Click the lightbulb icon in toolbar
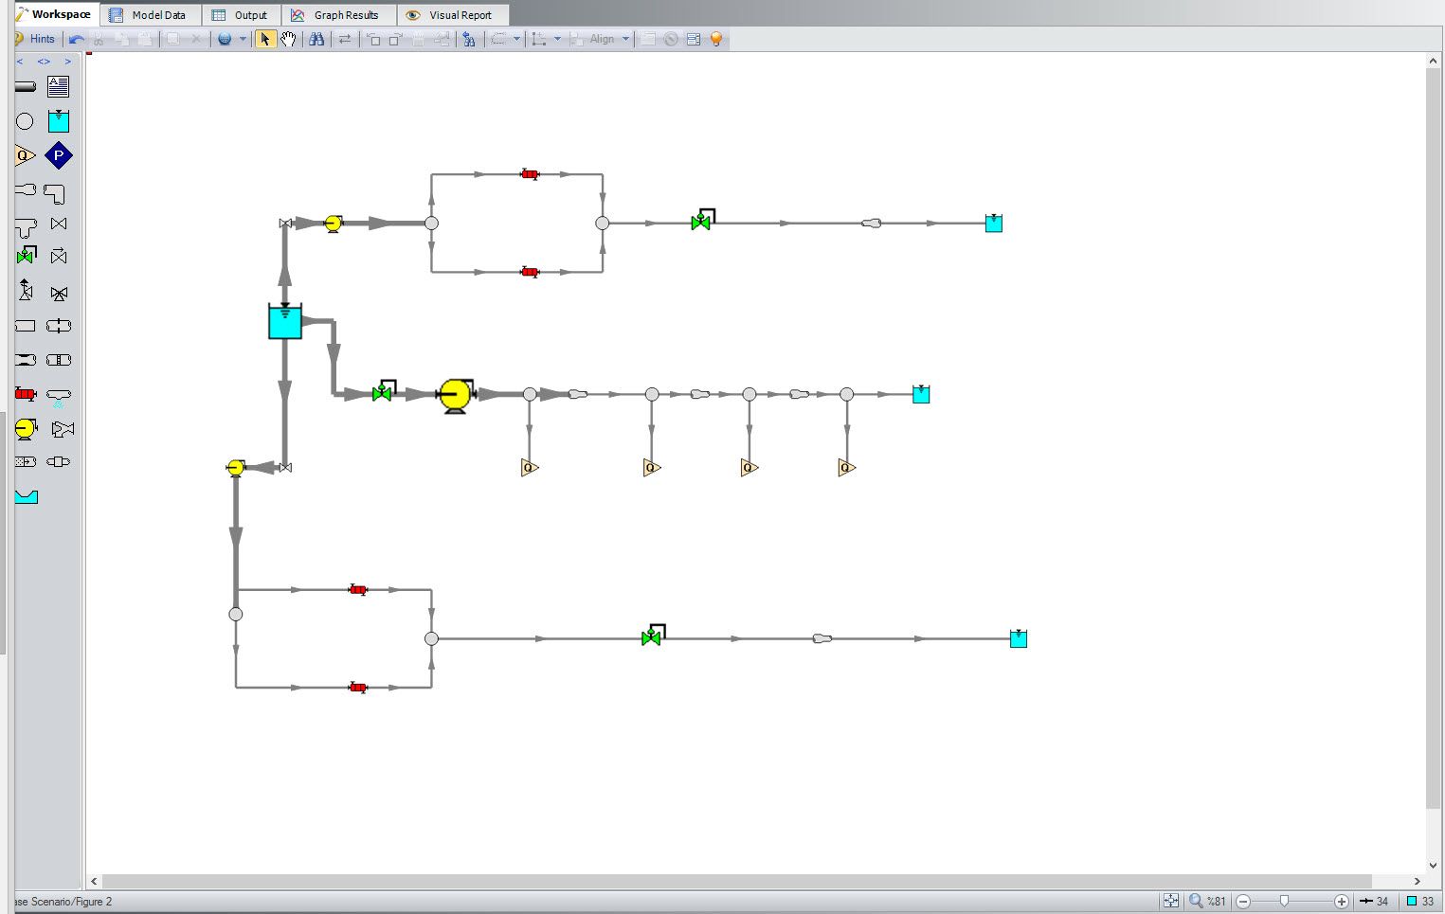This screenshot has width=1445, height=914. coord(716,39)
